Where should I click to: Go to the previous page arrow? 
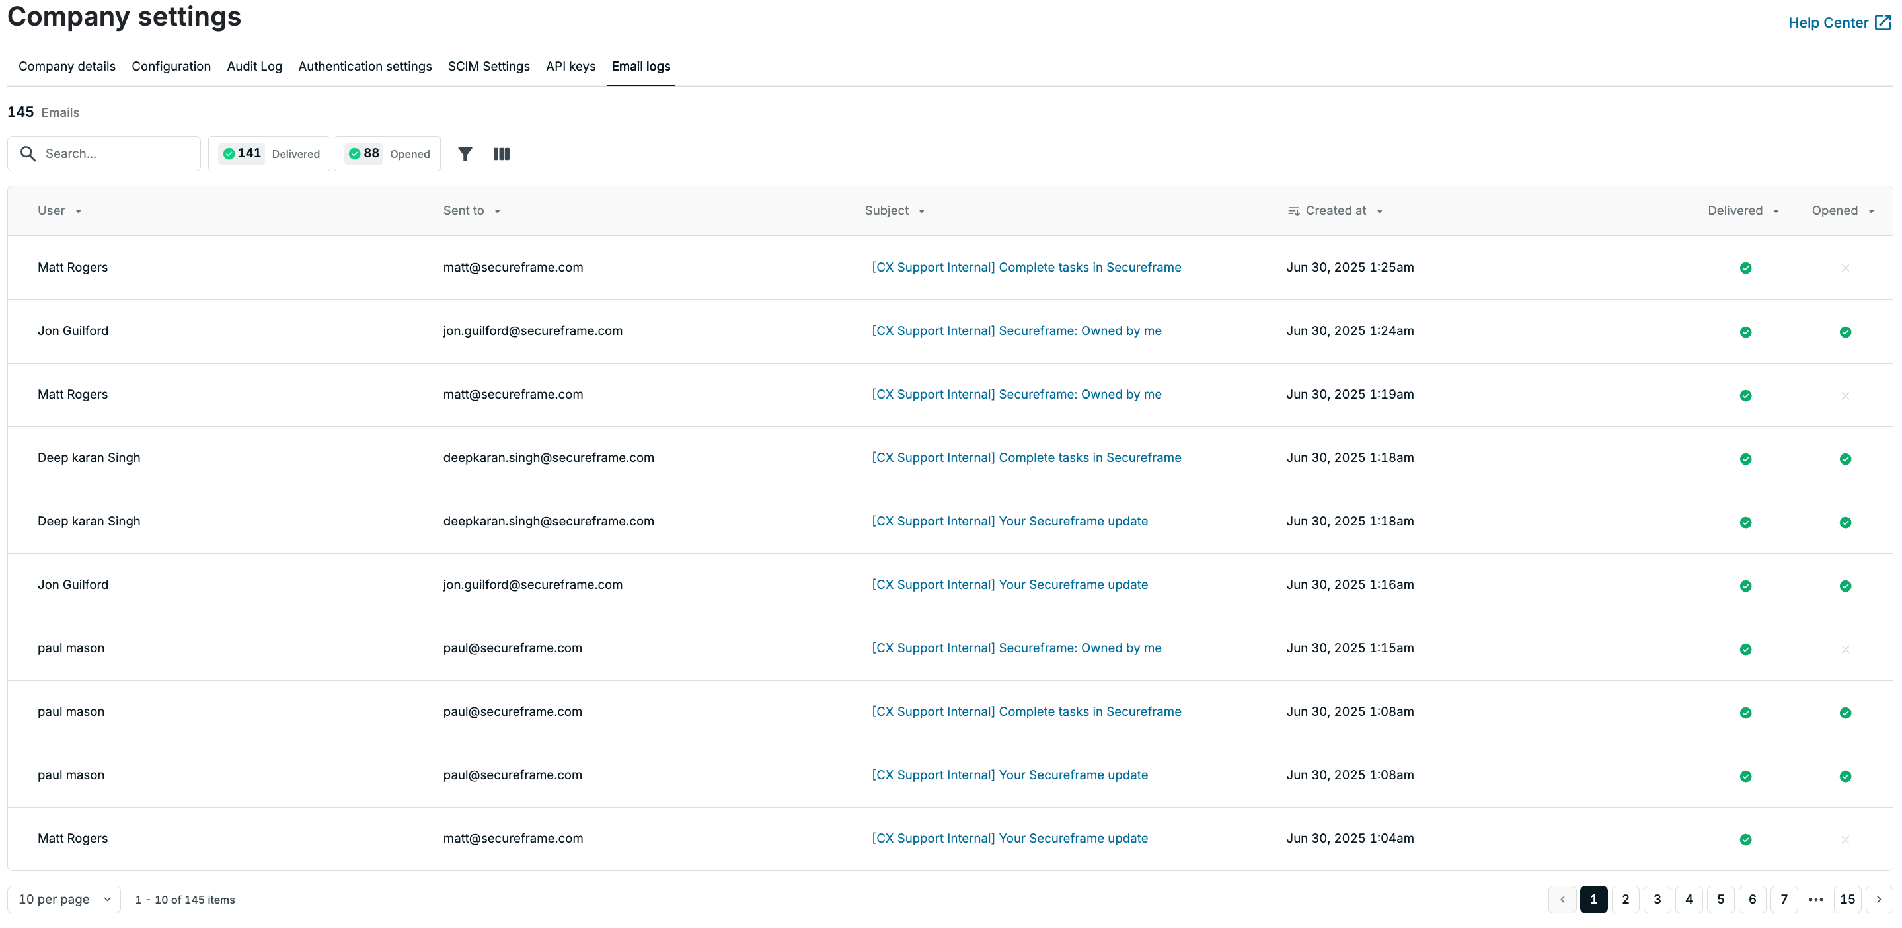point(1562,899)
